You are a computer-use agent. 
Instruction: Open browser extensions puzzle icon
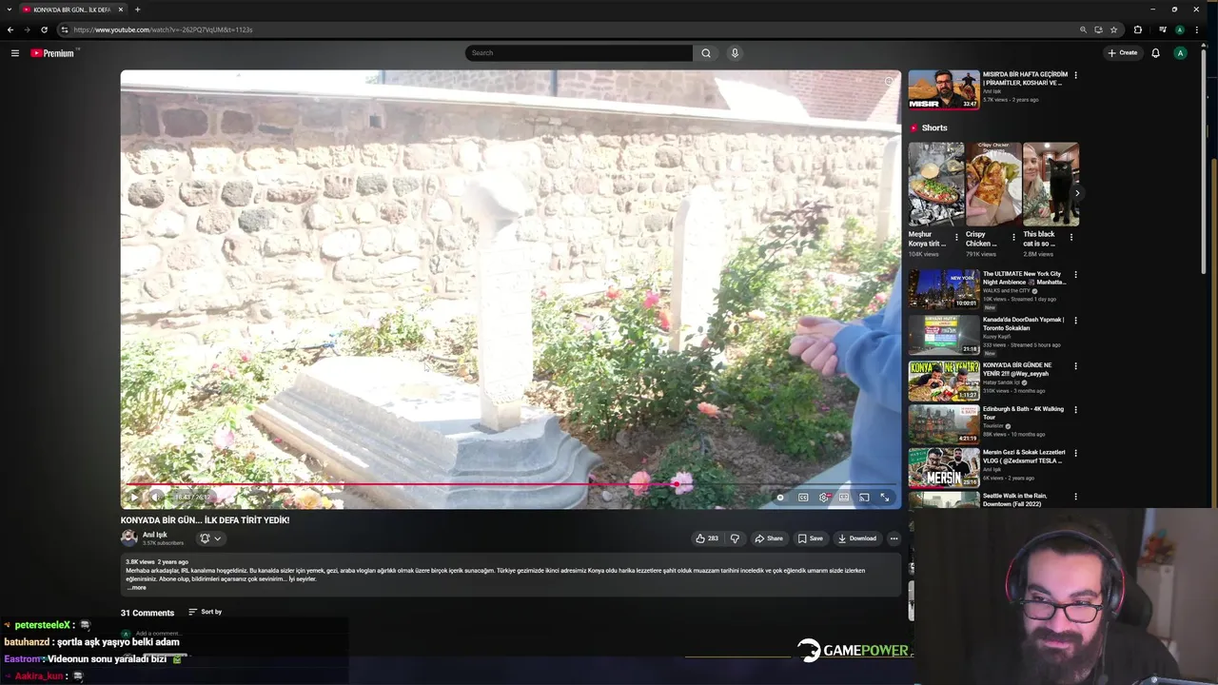(1138, 29)
